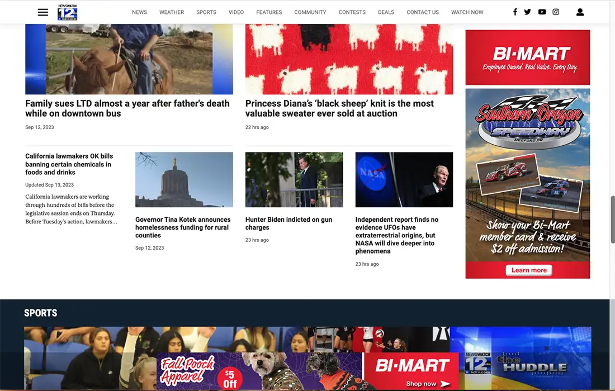615x391 pixels.
Task: Open Governor Tina Kotek homelessness funding headline
Action: 183,227
